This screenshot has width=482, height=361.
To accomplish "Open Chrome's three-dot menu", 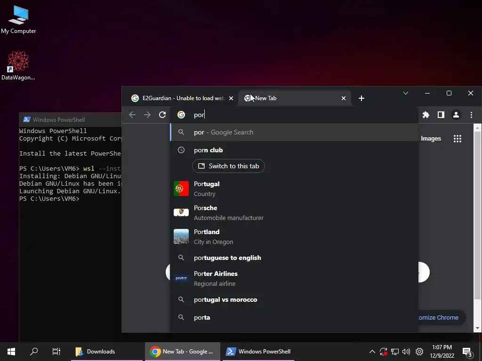I will click(471, 115).
